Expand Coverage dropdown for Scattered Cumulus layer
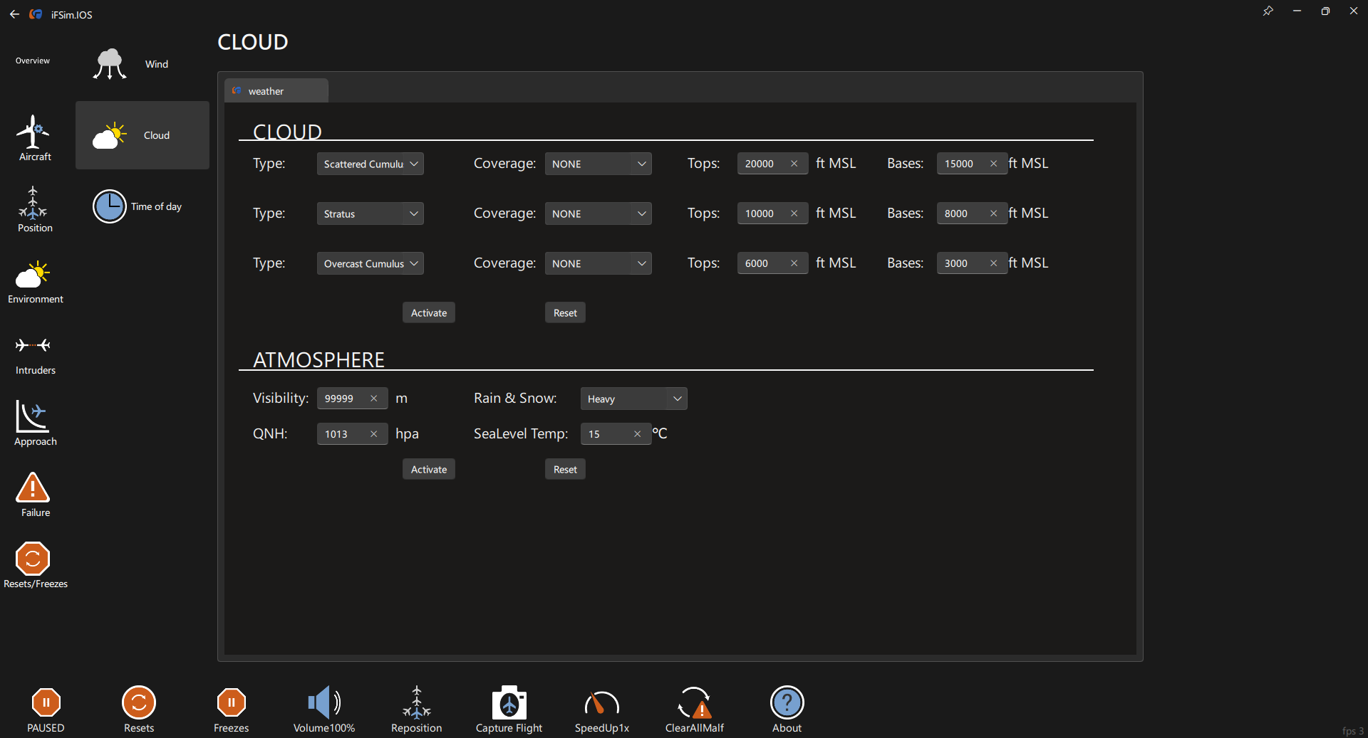1368x738 pixels. tap(598, 164)
